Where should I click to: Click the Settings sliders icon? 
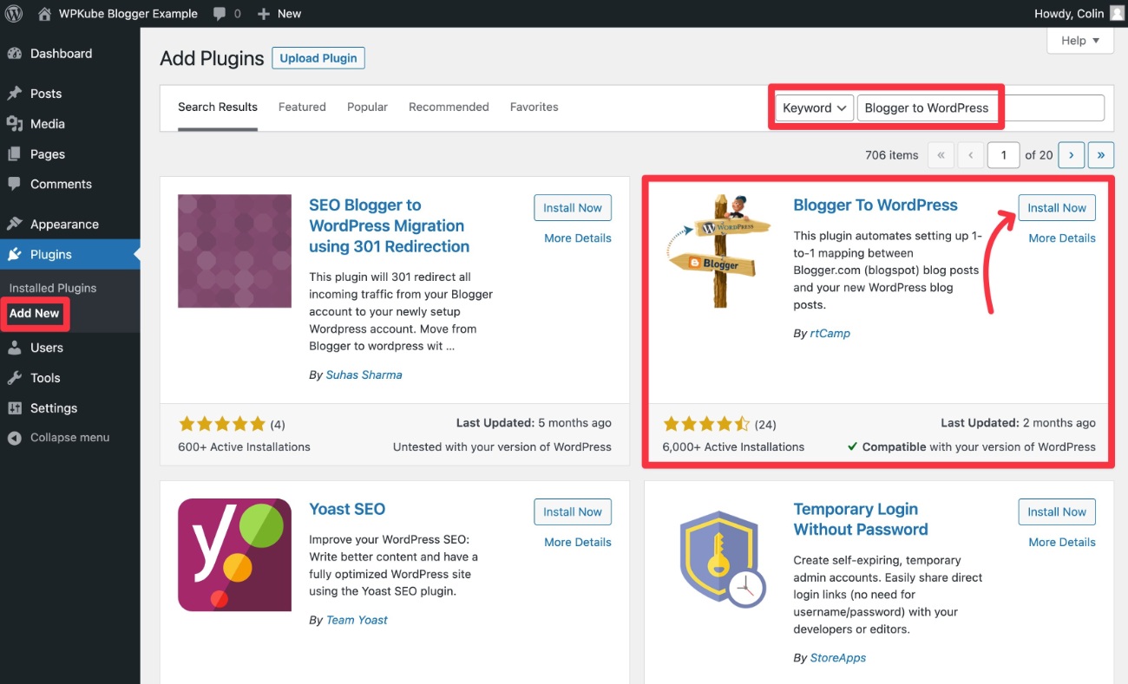click(14, 408)
